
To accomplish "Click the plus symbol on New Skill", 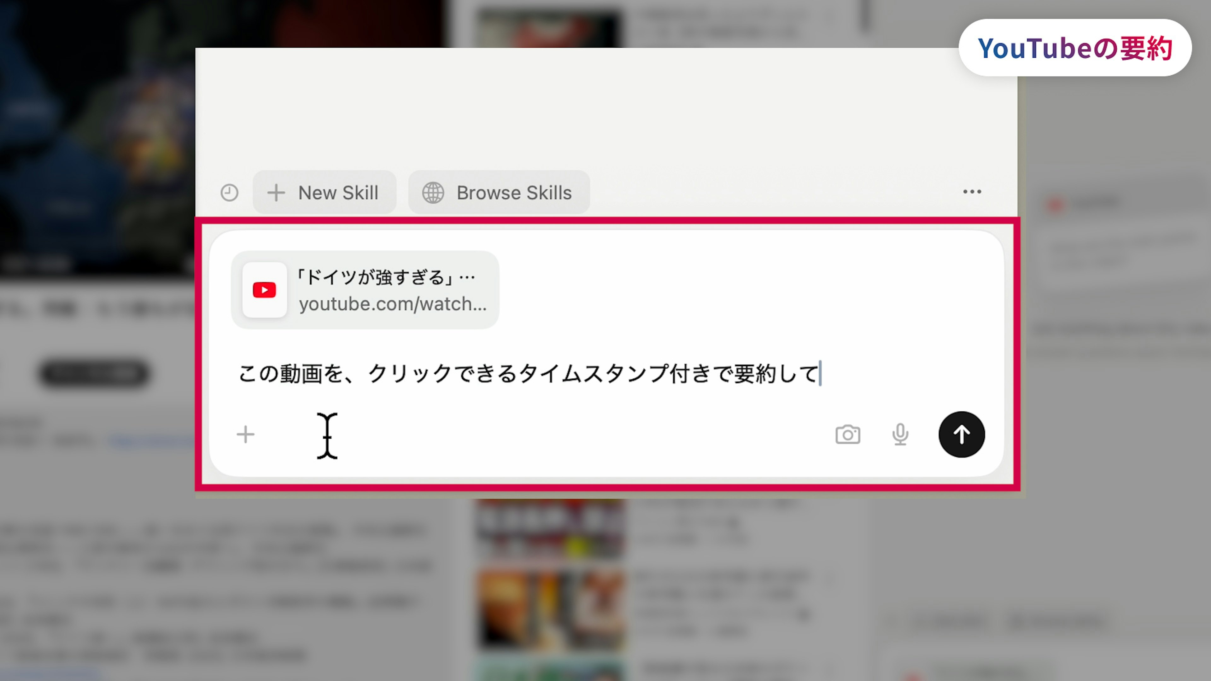I will click(x=276, y=193).
